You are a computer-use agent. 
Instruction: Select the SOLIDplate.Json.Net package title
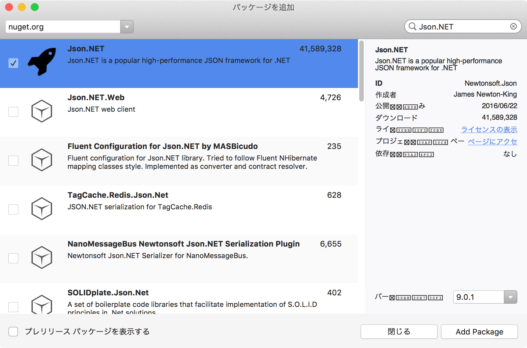coord(108,292)
